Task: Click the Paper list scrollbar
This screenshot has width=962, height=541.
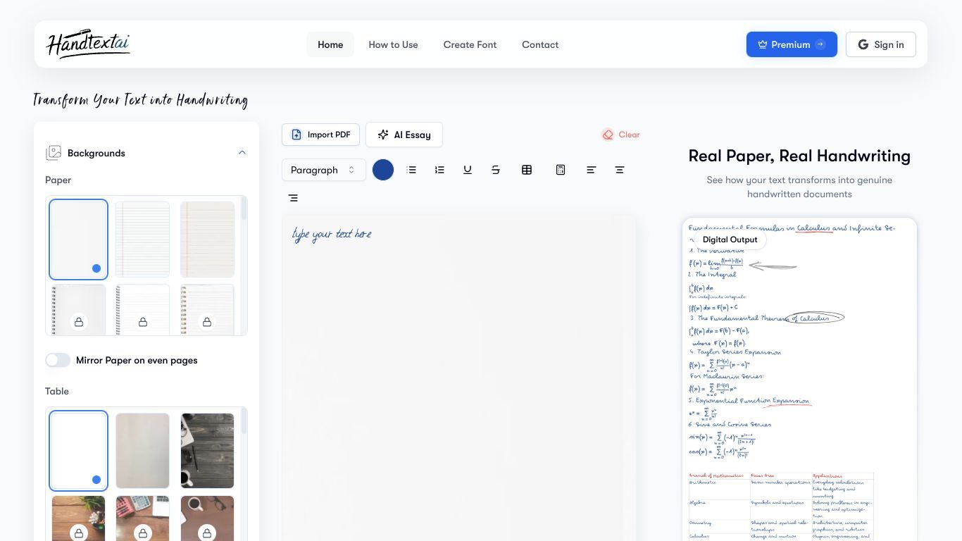Action: (244, 209)
